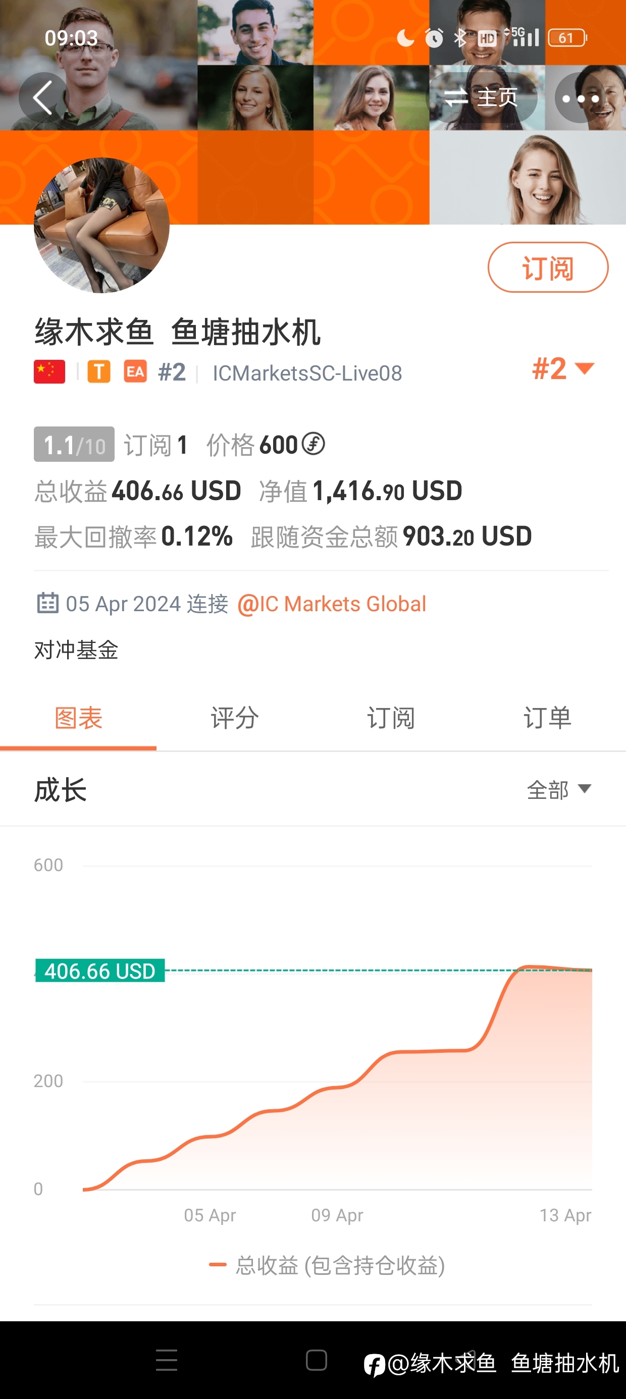Switch to the 订单 tab
626x1399 pixels.
click(548, 718)
